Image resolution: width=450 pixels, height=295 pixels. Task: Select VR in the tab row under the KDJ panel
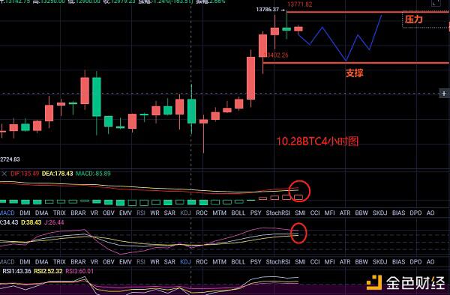tap(94, 262)
